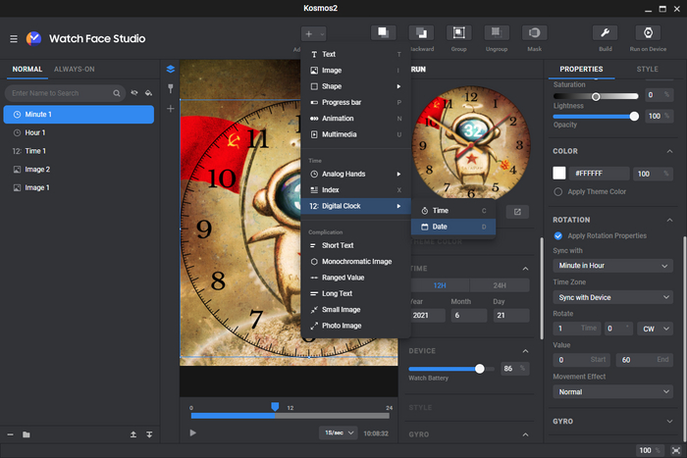Select the Apply Theme Color radio button
Image resolution: width=687 pixels, height=458 pixels.
pos(558,191)
